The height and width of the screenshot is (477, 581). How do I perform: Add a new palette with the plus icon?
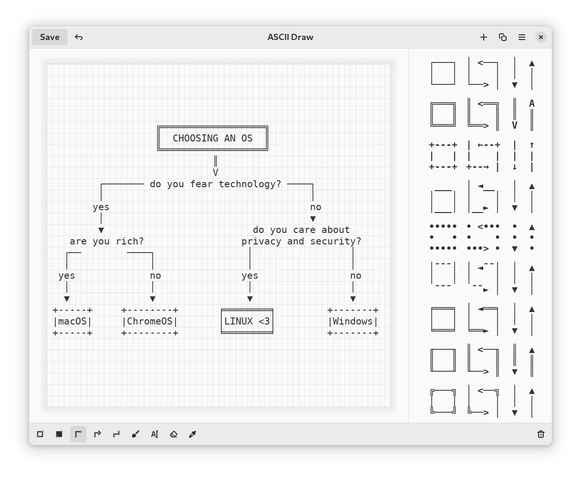(x=484, y=37)
